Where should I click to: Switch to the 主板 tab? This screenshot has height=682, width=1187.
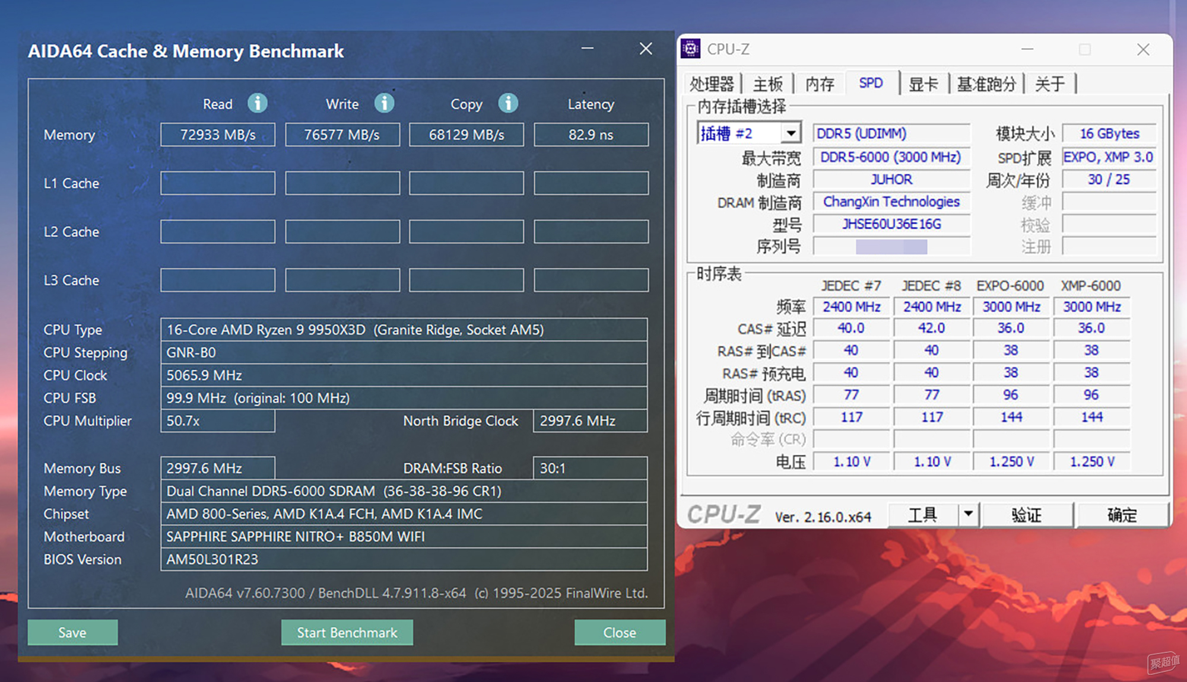click(768, 84)
